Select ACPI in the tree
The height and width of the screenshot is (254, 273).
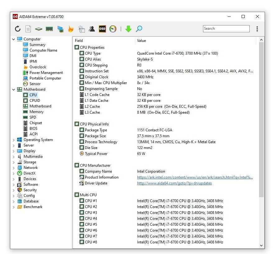click(x=34, y=134)
